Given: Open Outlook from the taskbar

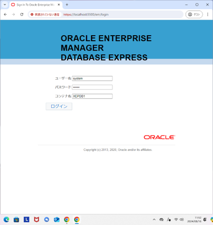Looking at the screenshot, I should (57, 219).
